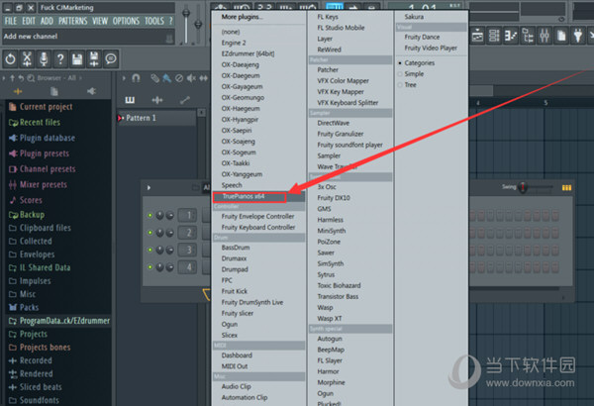Open the channel rack play arrow menu
Screen dimensions: 594x406
[148, 187]
